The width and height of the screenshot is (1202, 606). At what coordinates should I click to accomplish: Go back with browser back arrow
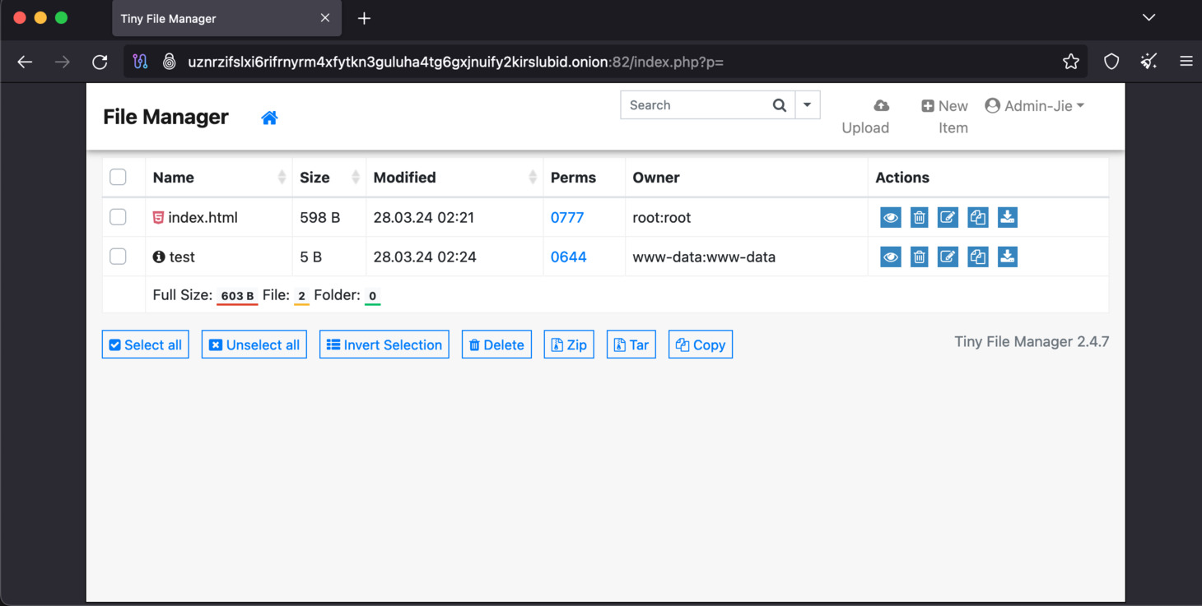25,62
